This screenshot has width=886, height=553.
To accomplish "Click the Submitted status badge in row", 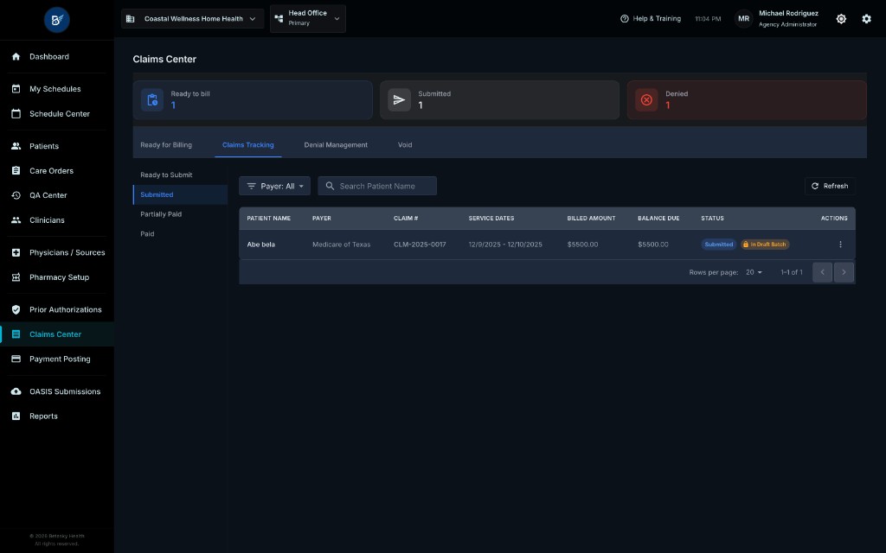I will 718,245.
